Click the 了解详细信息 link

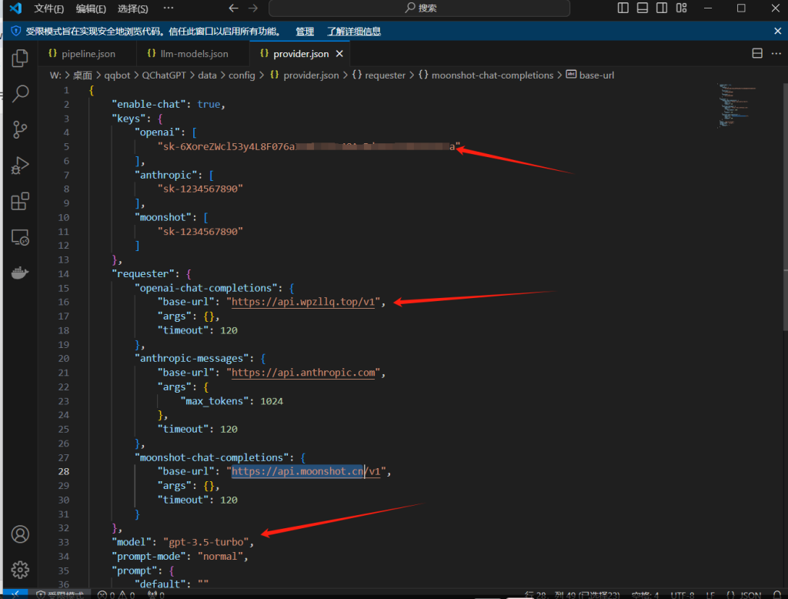(354, 32)
